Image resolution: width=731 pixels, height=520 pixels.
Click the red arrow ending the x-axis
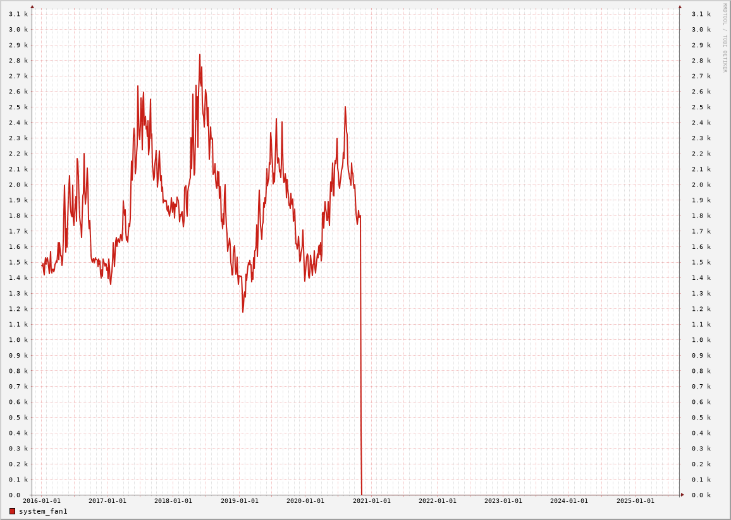coord(682,495)
